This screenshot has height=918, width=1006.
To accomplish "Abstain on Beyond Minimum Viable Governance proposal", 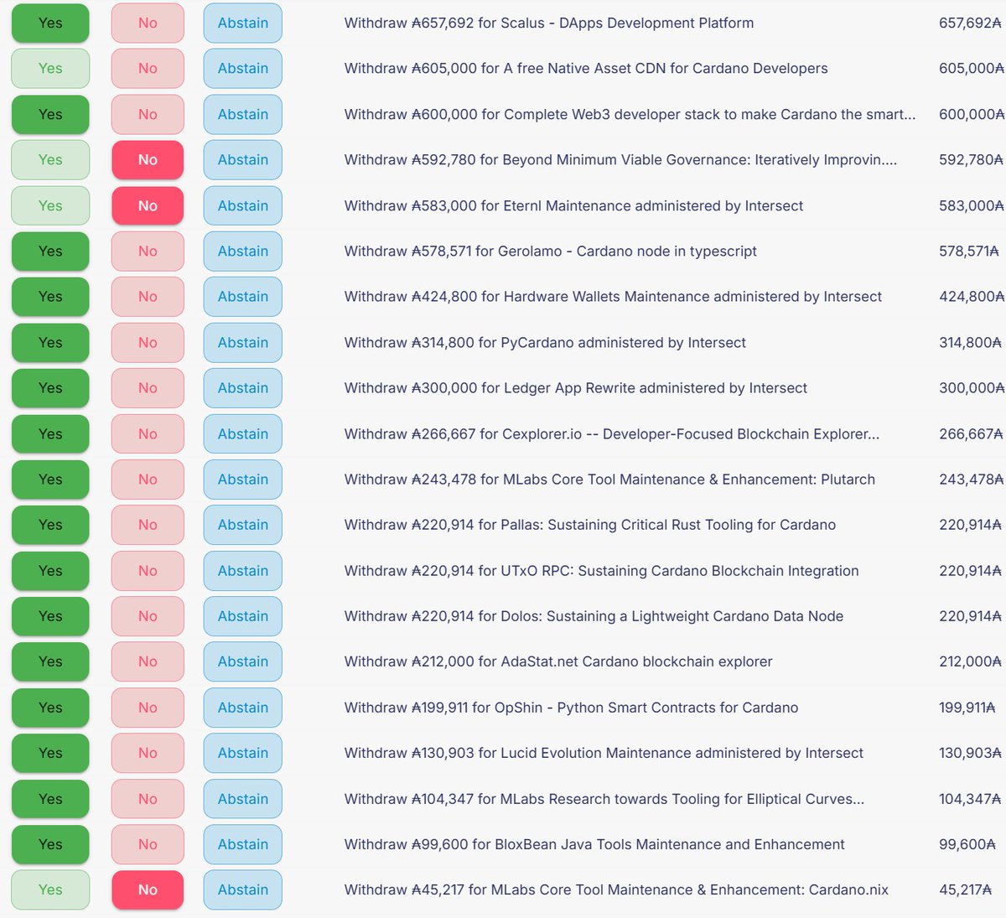I will click(243, 160).
